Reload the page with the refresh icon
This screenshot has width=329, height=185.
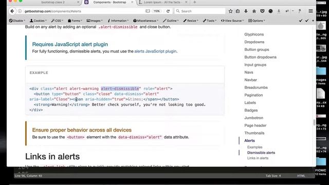[168, 11]
